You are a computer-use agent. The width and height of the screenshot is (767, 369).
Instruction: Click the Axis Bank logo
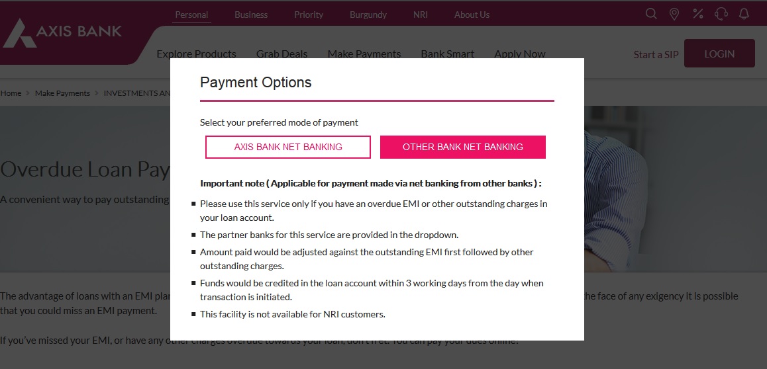point(62,32)
